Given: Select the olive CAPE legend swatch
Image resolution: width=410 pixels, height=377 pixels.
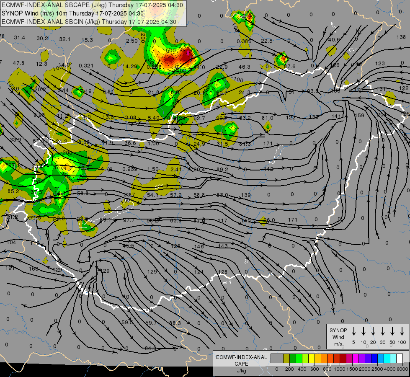Looking at the screenshot, I should [286, 358].
